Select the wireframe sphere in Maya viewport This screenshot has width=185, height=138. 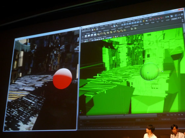tap(149, 72)
